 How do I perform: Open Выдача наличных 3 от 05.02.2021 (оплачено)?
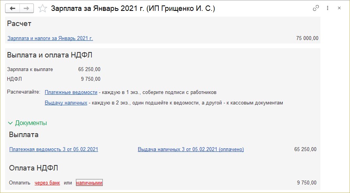click(x=191, y=150)
